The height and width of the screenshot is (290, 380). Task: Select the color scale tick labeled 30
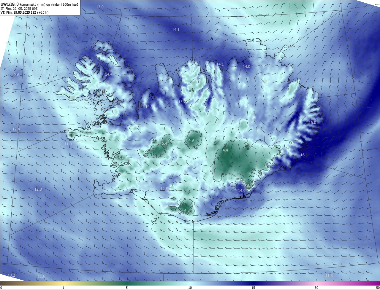coord(316,288)
